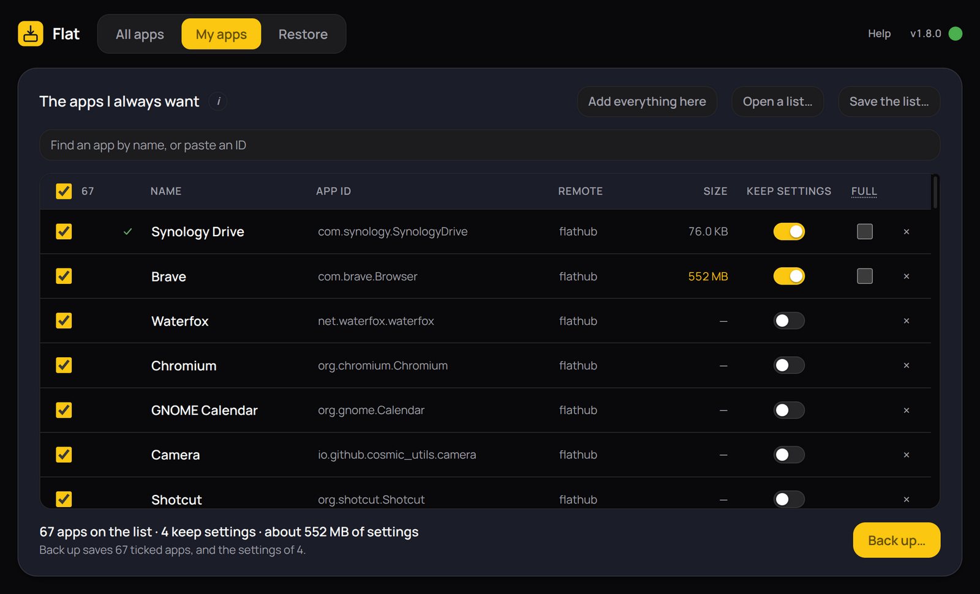Click the NAME column header
The height and width of the screenshot is (594, 980).
pos(166,191)
